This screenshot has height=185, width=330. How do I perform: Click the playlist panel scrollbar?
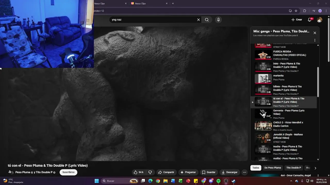pyautogui.click(x=318, y=82)
